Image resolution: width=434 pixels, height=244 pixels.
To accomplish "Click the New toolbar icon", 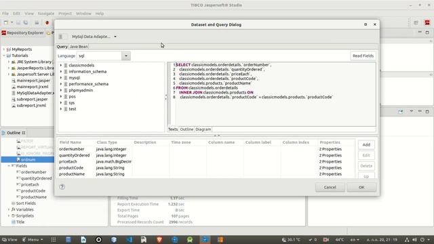I will click(x=6, y=22).
